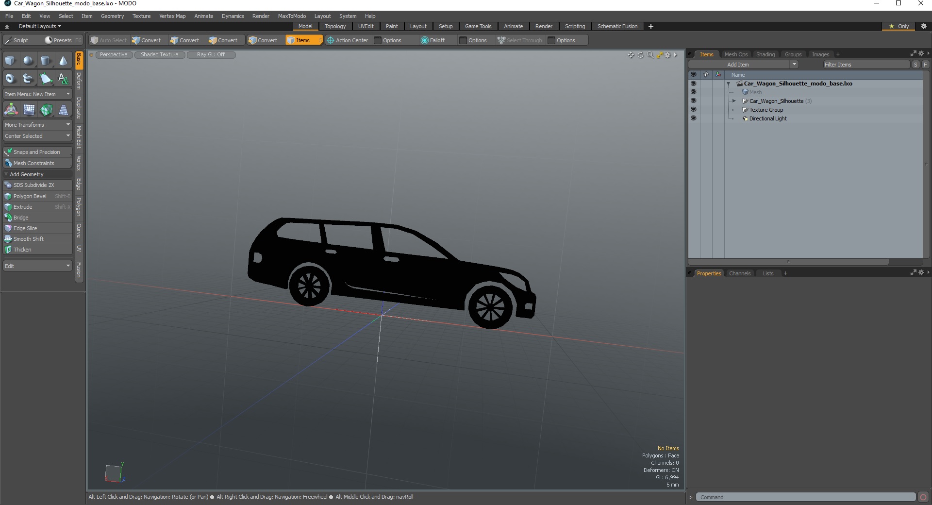
Task: Click the Action Center icon button
Action: (348, 40)
